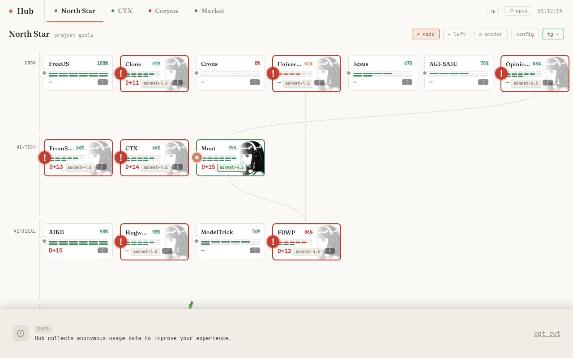Click the progress bars on AGI-SAJU card
This screenshot has width=573, height=358.
point(459,74)
